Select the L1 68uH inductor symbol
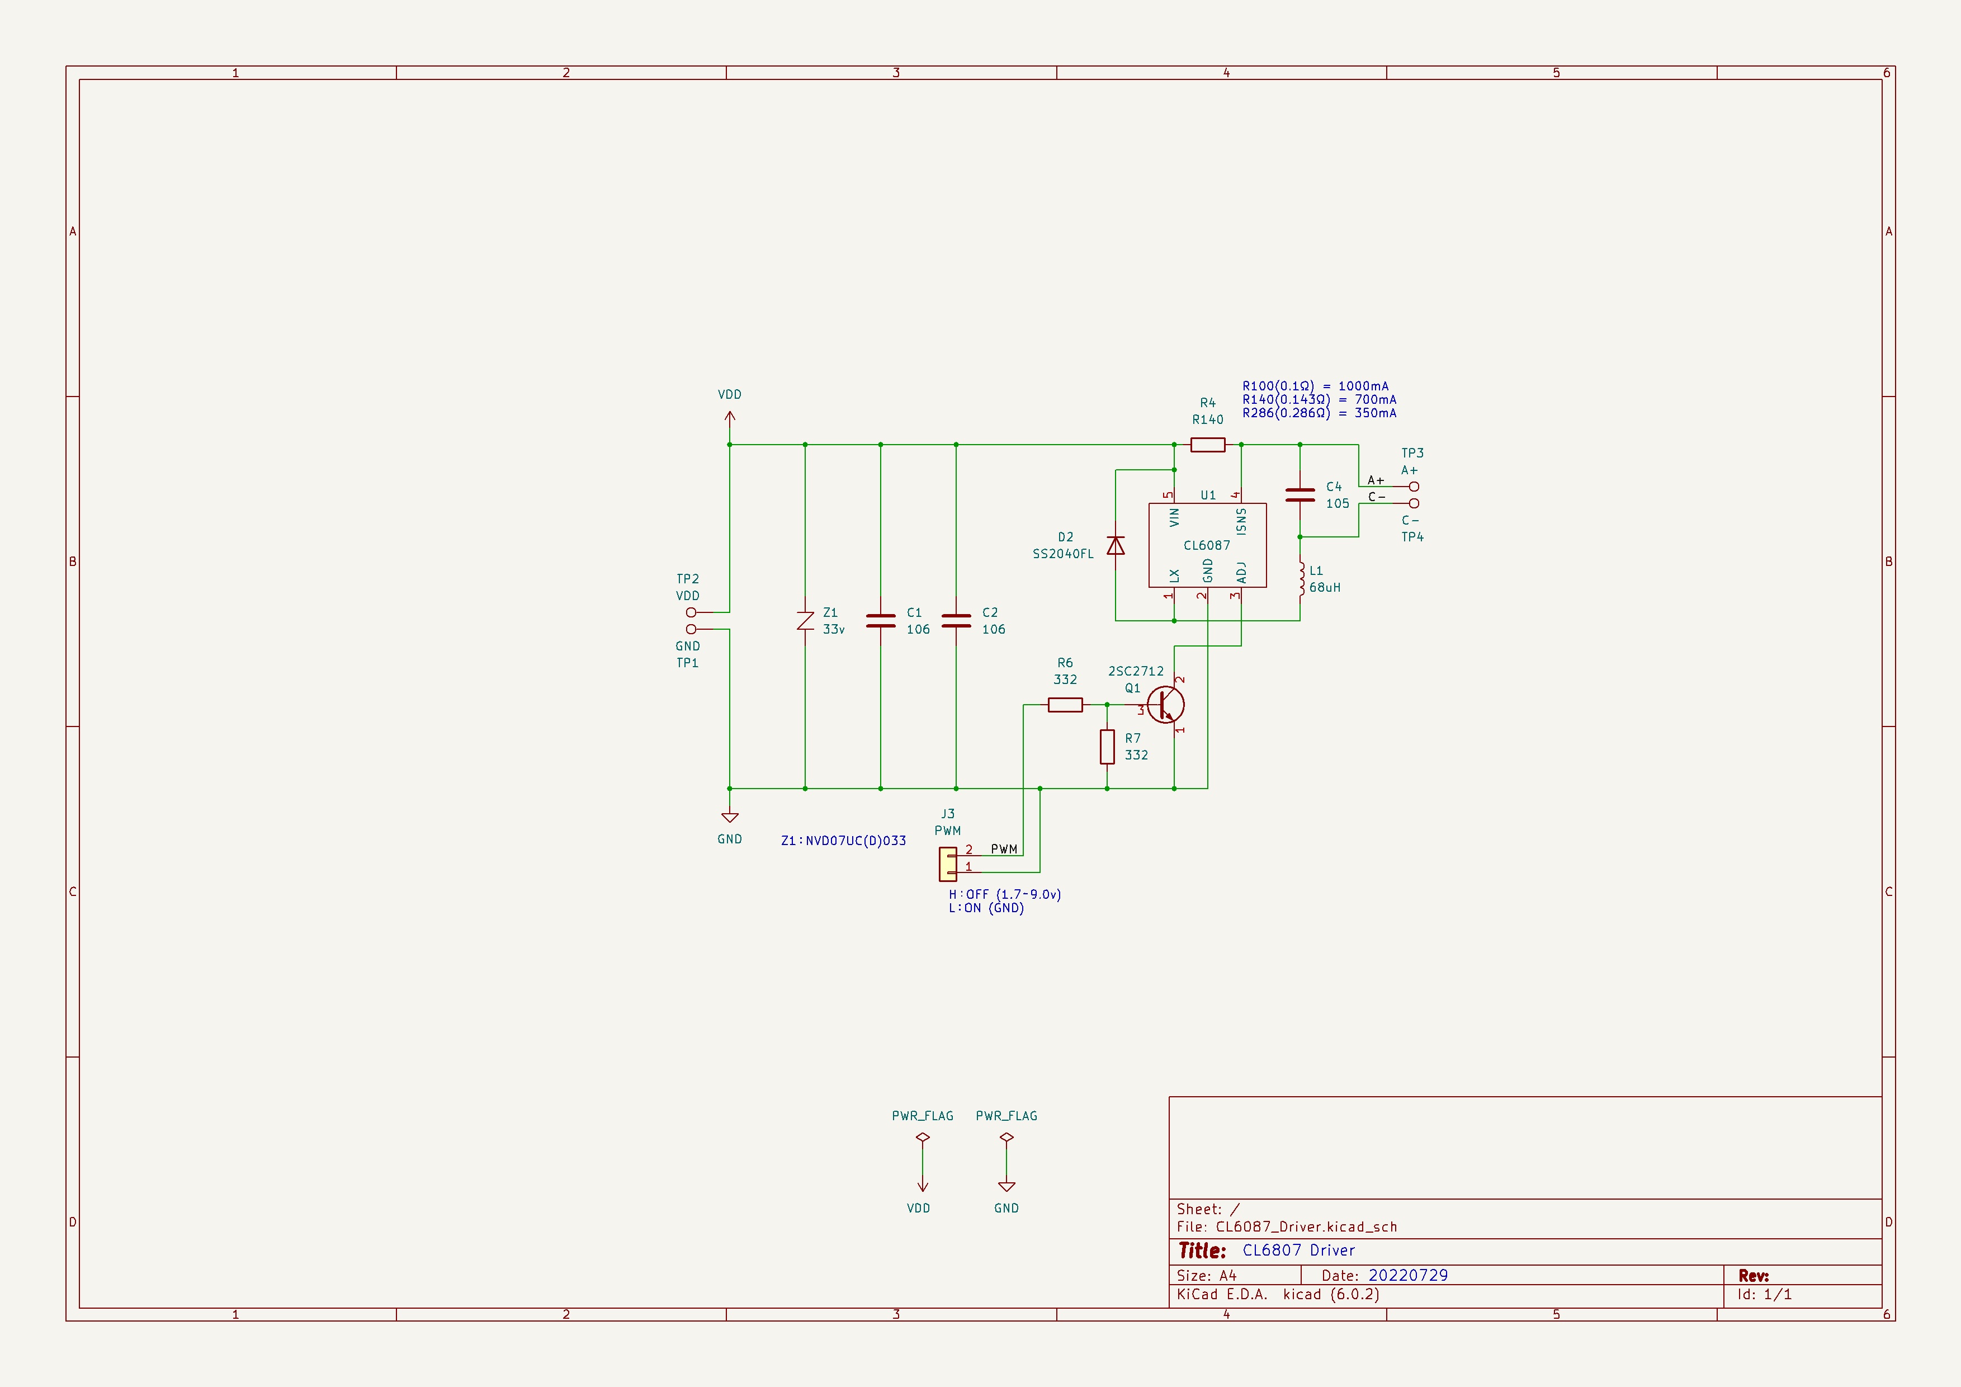Screen dimensions: 1961x1387 pyautogui.click(x=1302, y=579)
